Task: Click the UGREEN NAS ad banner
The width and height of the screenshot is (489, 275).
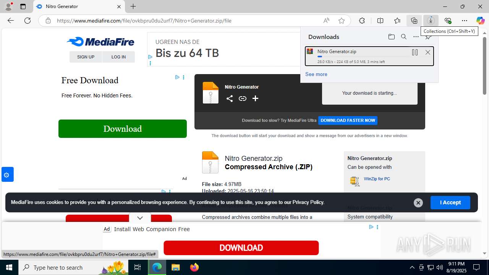Action: (224, 49)
